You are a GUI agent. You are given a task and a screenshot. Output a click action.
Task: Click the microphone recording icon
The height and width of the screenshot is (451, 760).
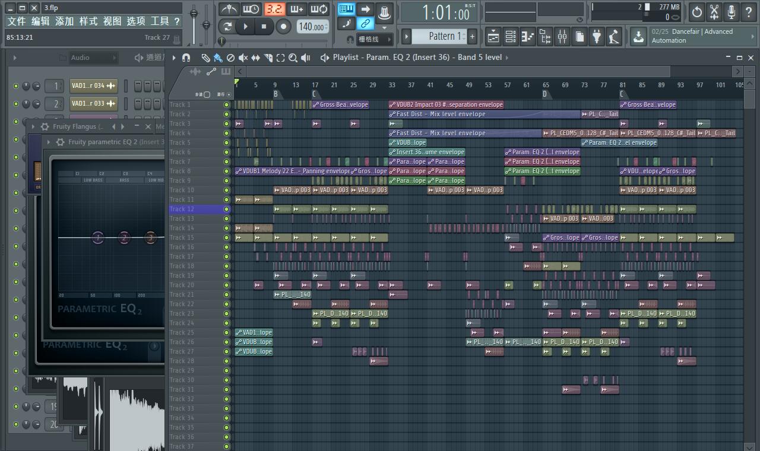pos(731,11)
